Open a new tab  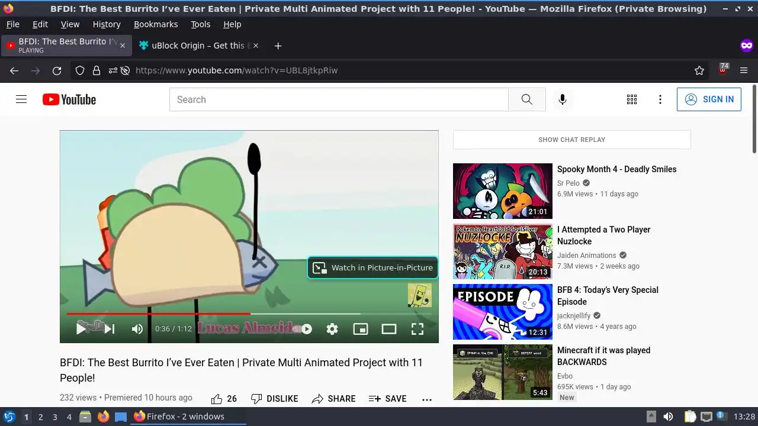point(278,46)
